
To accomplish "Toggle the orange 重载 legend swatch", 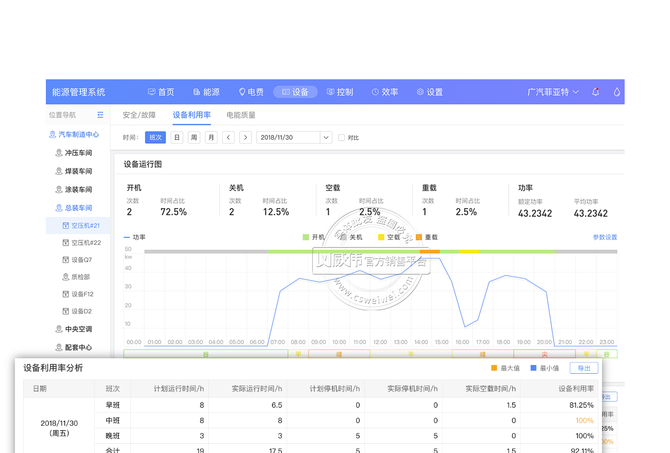I will coord(418,237).
